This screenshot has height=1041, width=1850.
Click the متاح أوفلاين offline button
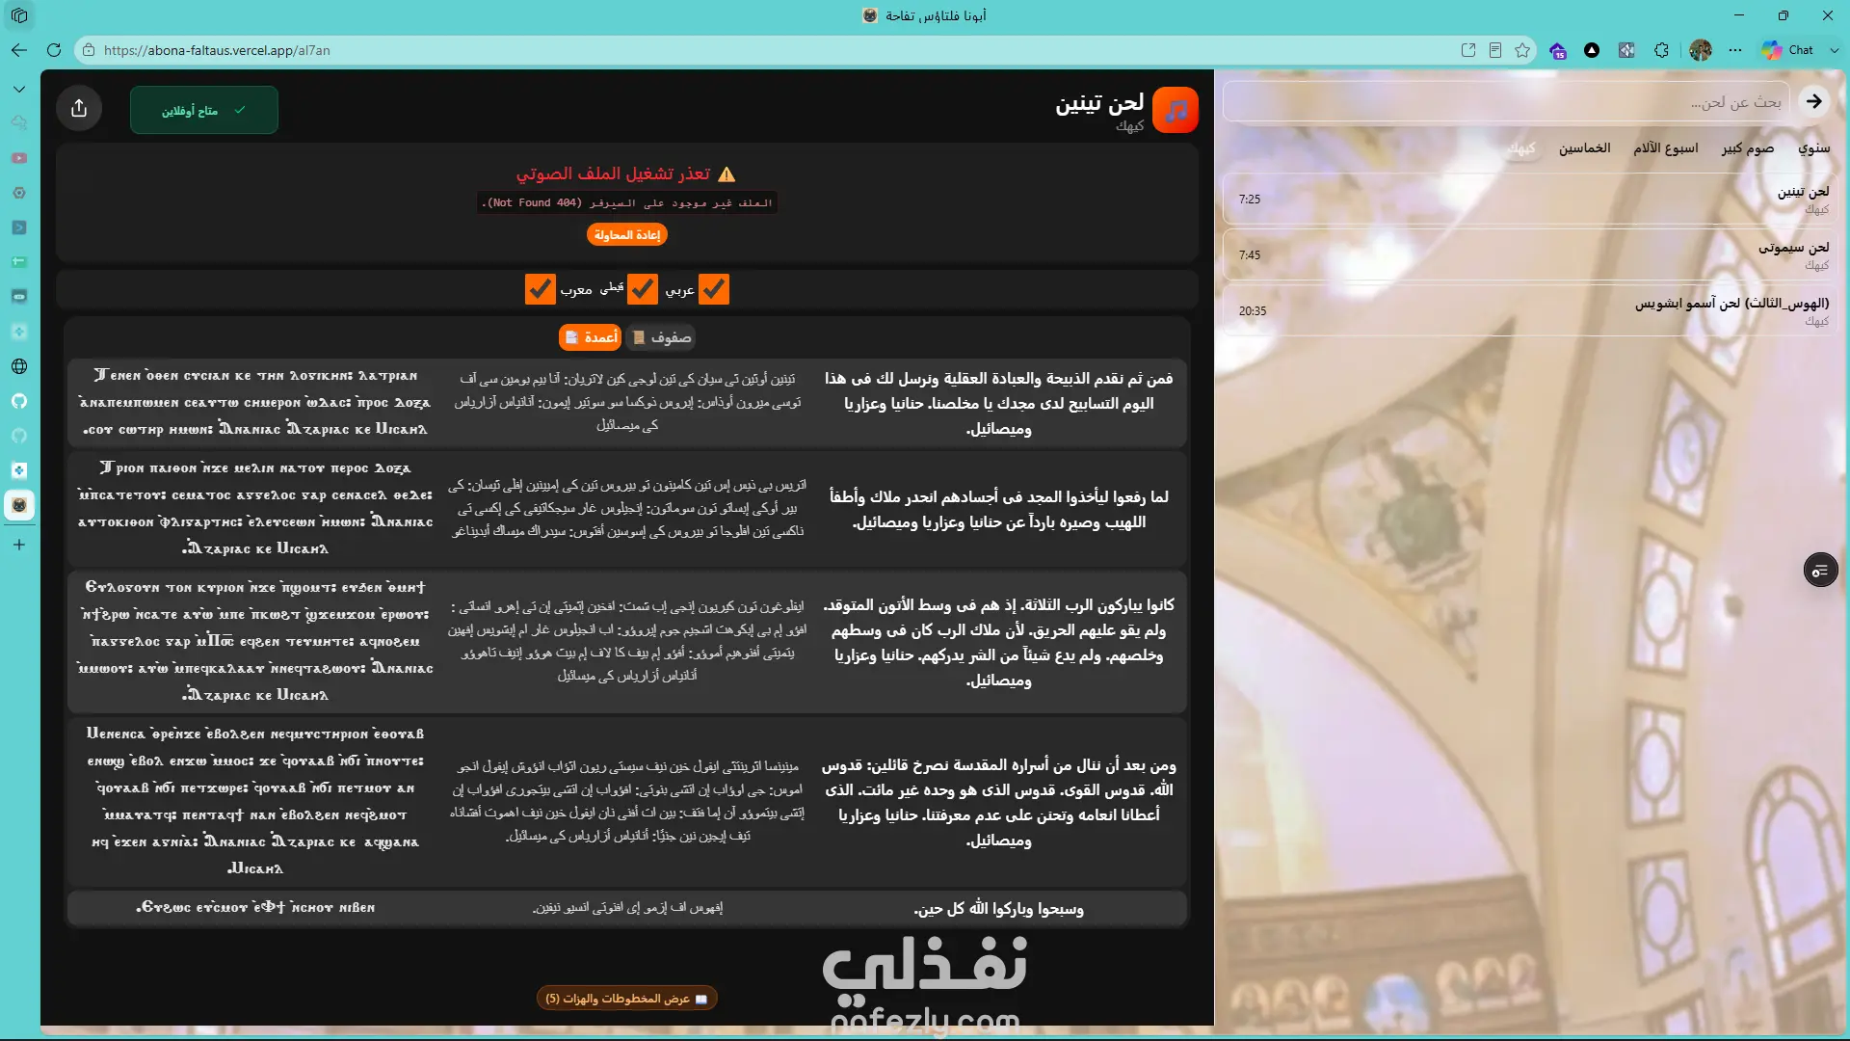point(204,110)
